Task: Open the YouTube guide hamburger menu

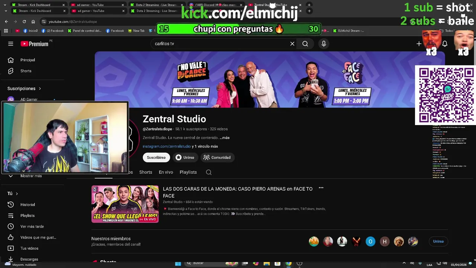Action: 11,44
